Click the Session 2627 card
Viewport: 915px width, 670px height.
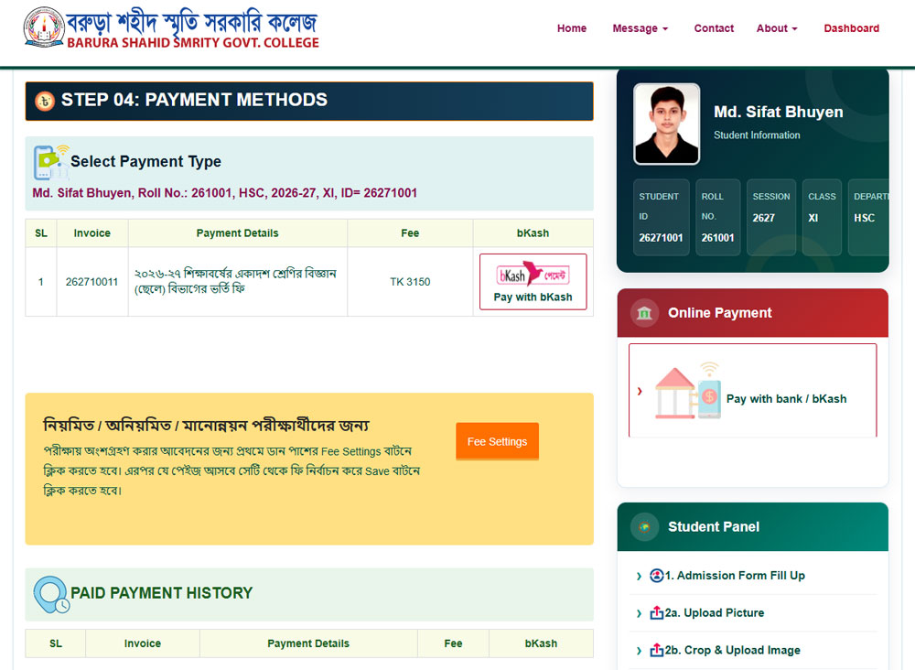tap(770, 217)
